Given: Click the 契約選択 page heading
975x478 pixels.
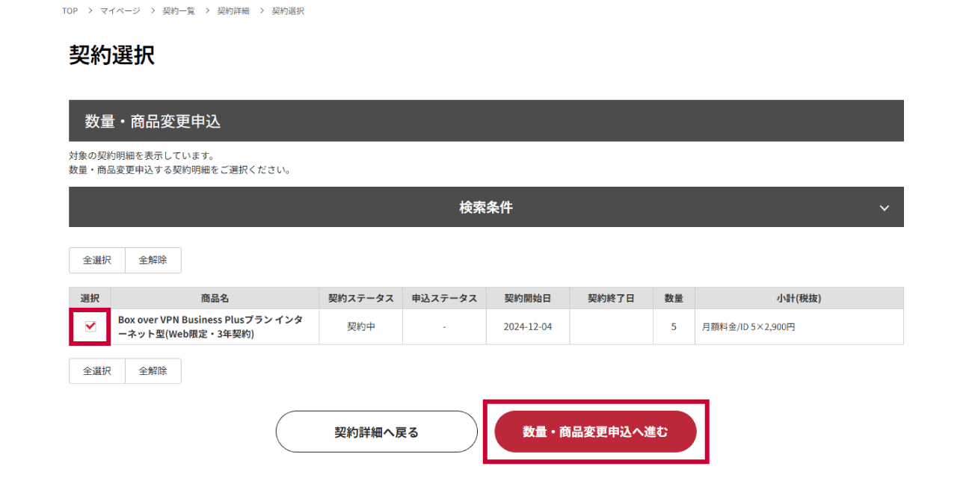Looking at the screenshot, I should [112, 55].
